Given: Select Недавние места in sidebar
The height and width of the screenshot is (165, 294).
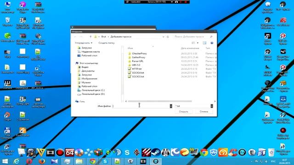Looking at the screenshot, I should pos(90,52).
